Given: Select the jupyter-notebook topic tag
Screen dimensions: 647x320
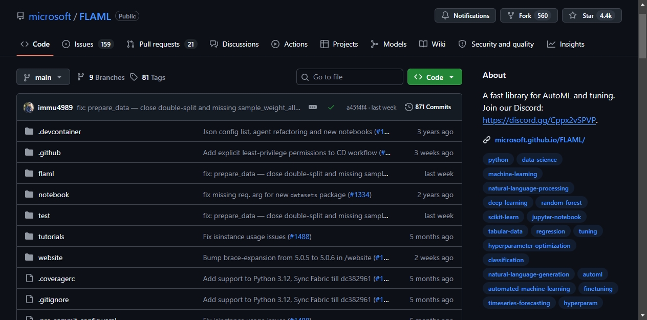Looking at the screenshot, I should pyautogui.click(x=556, y=217).
